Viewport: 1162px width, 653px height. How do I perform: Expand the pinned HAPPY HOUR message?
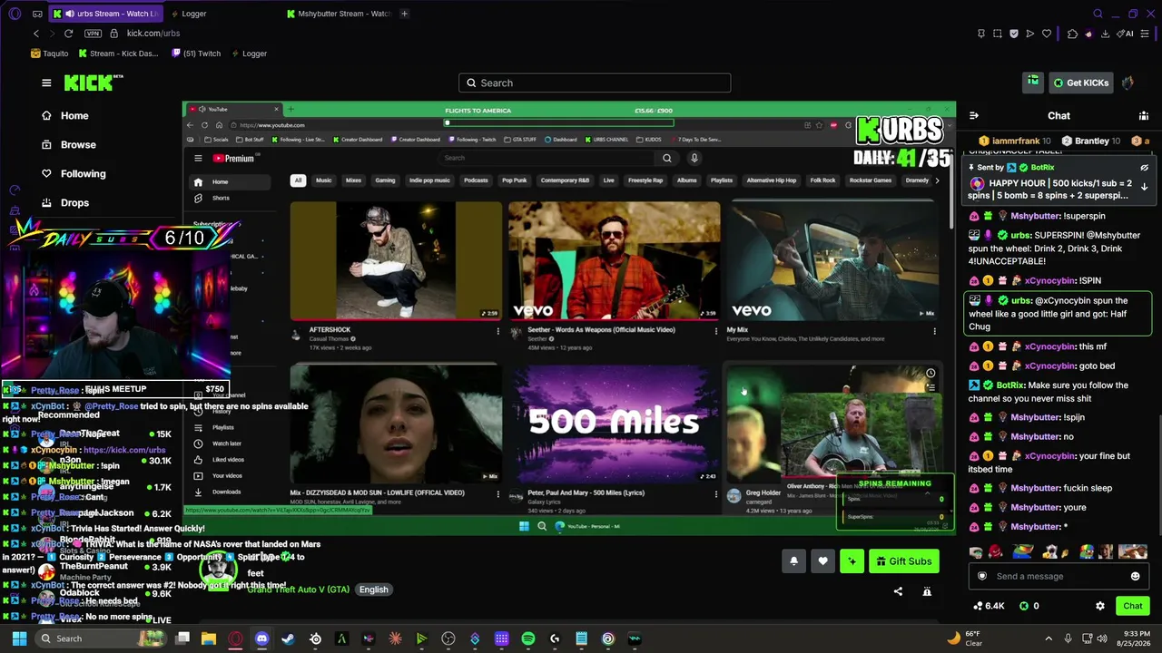click(1145, 187)
